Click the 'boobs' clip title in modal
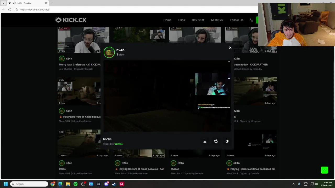This screenshot has width=335, height=188. (107, 139)
